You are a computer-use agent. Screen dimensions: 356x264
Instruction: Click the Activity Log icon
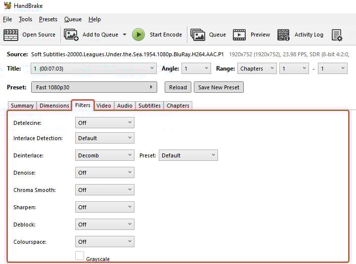coord(283,35)
